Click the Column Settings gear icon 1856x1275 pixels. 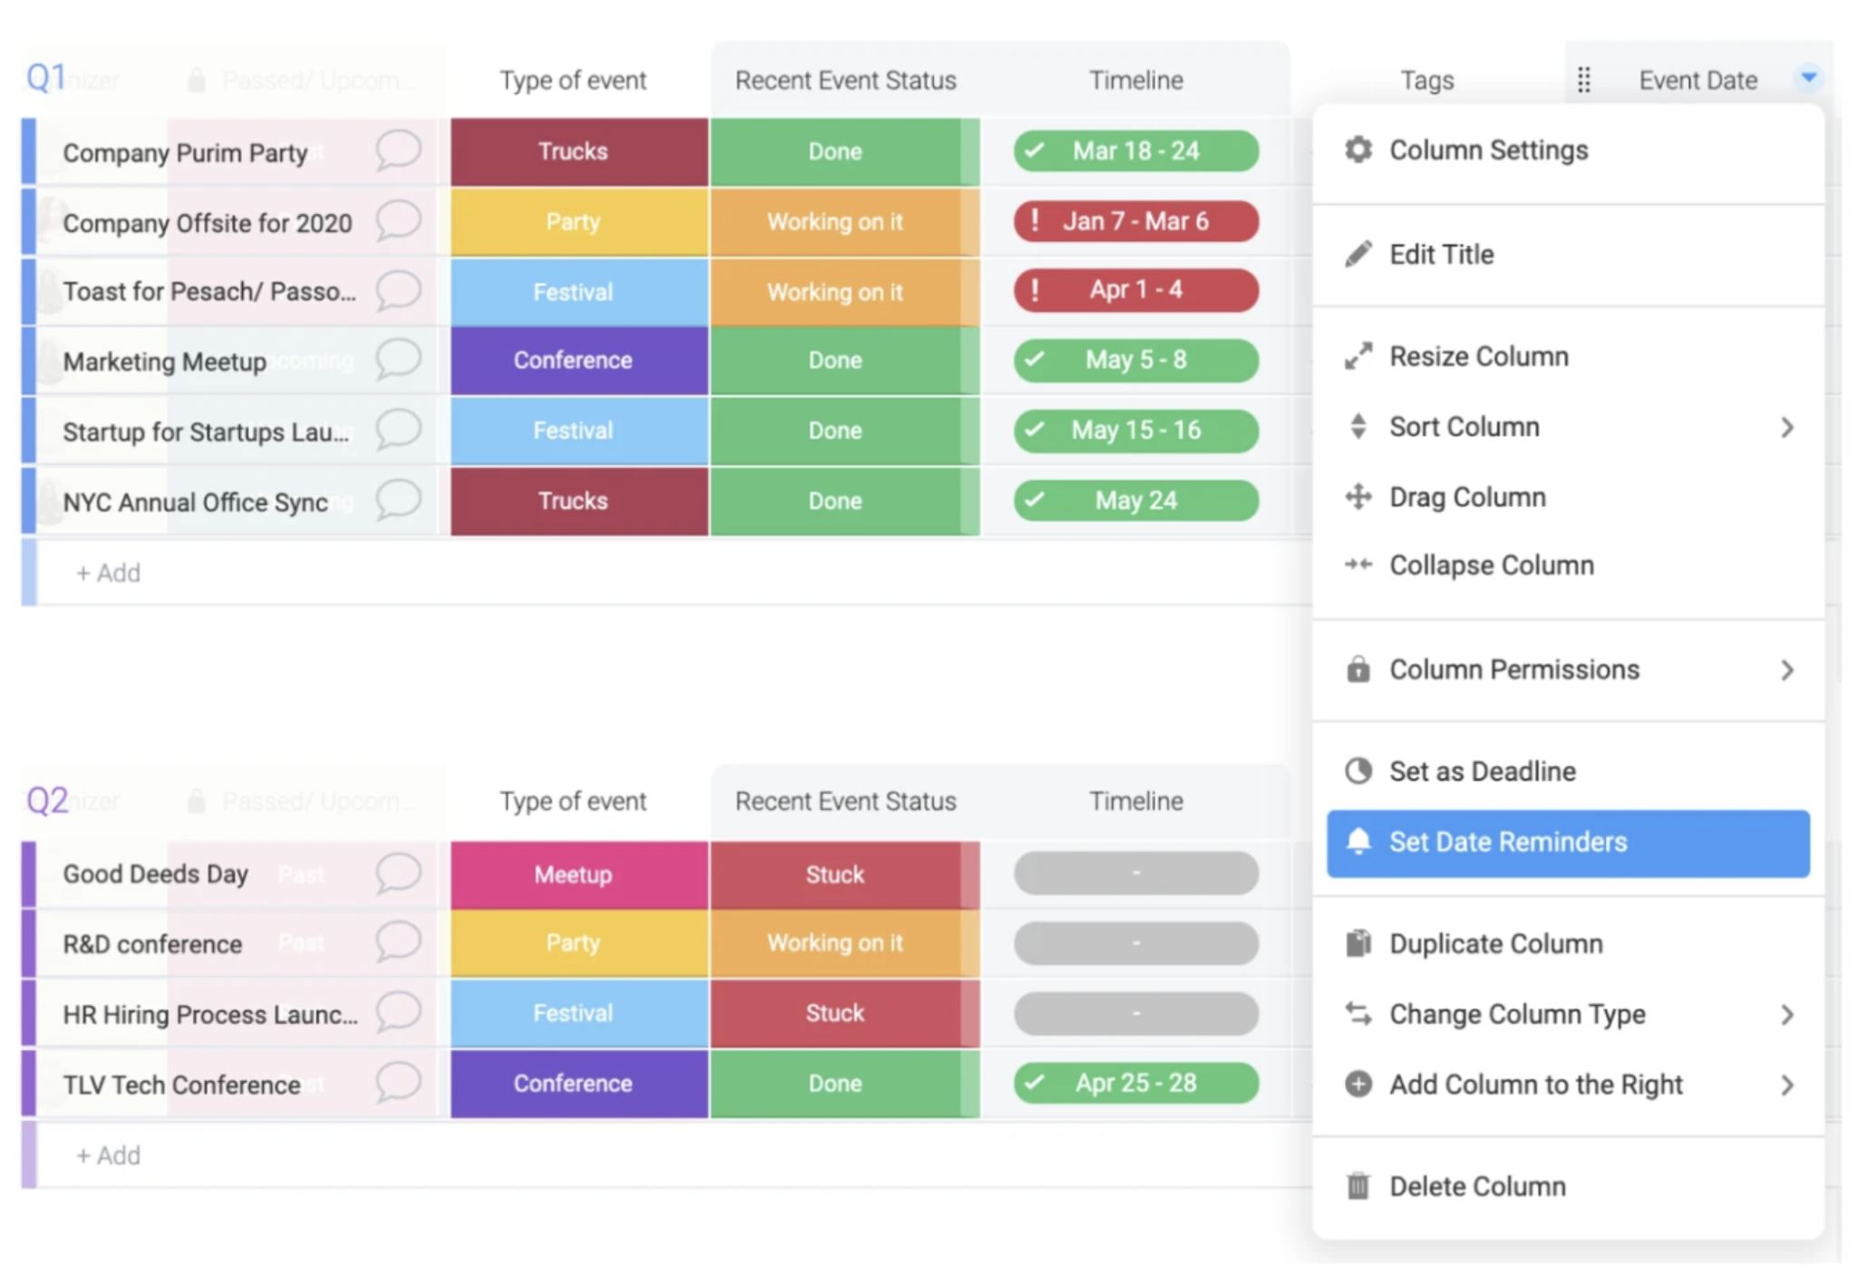point(1357,150)
